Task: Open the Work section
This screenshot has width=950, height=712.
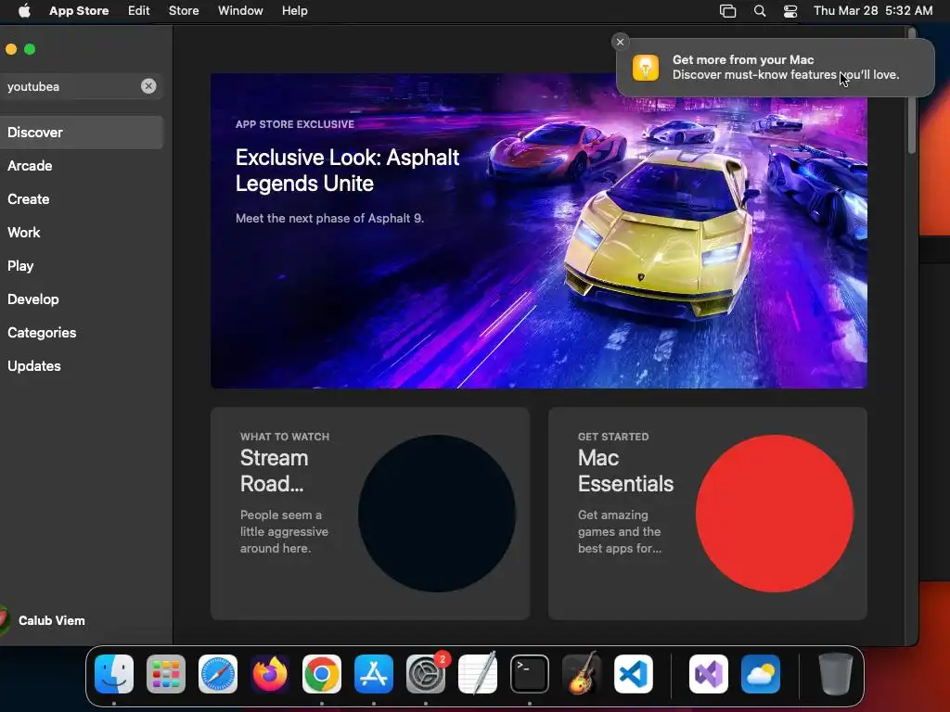Action: [82, 233]
